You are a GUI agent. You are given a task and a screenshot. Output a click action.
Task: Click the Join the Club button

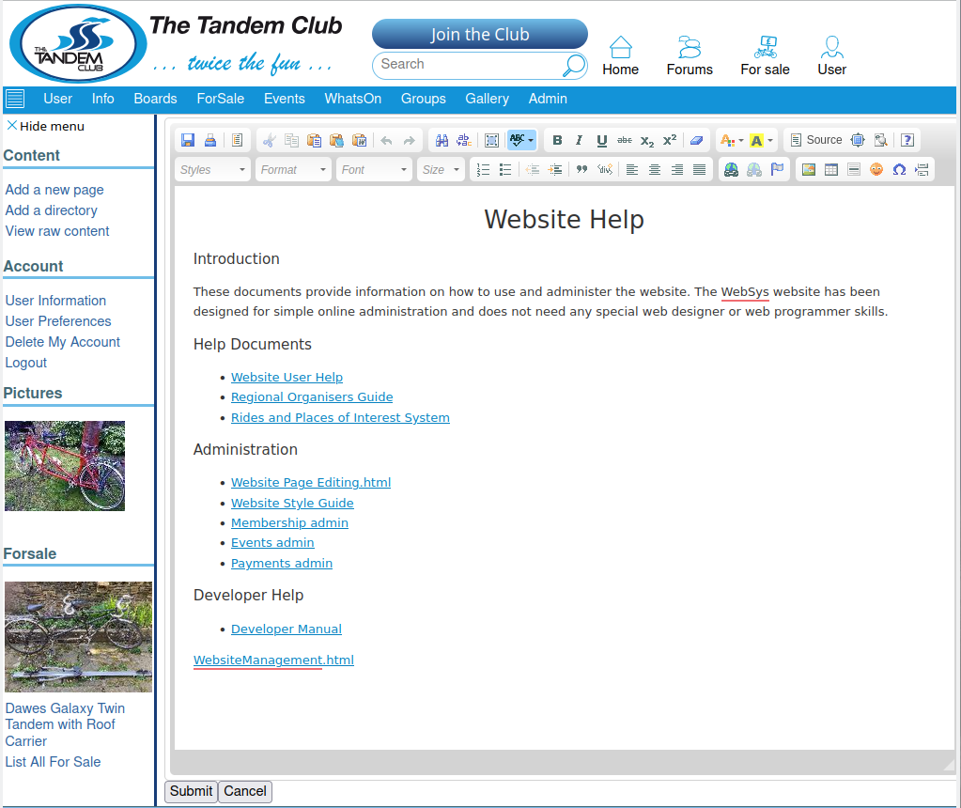pos(479,35)
